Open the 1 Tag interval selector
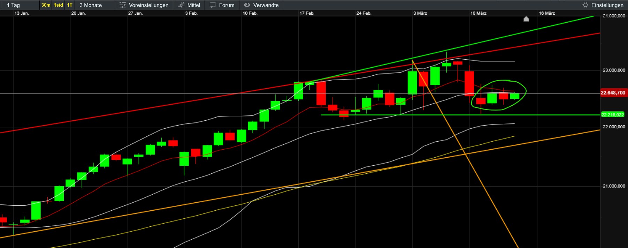Viewport: 628px width, 248px height. tap(13, 5)
